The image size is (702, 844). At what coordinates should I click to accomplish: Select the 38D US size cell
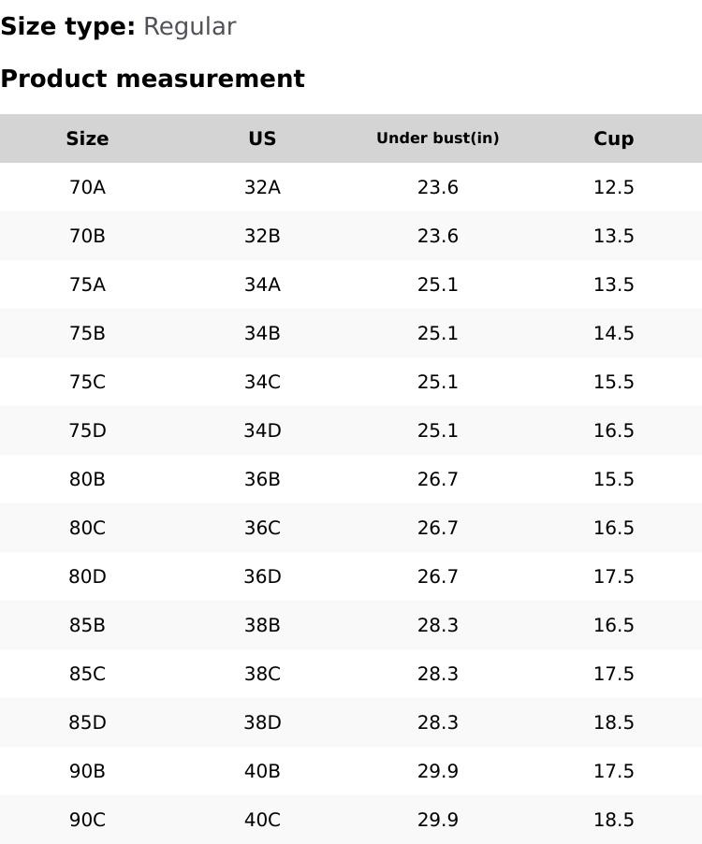click(x=262, y=722)
